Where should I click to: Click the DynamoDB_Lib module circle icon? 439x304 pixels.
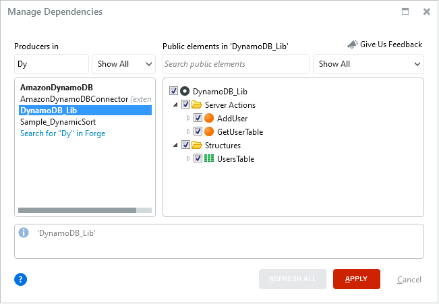tap(185, 91)
